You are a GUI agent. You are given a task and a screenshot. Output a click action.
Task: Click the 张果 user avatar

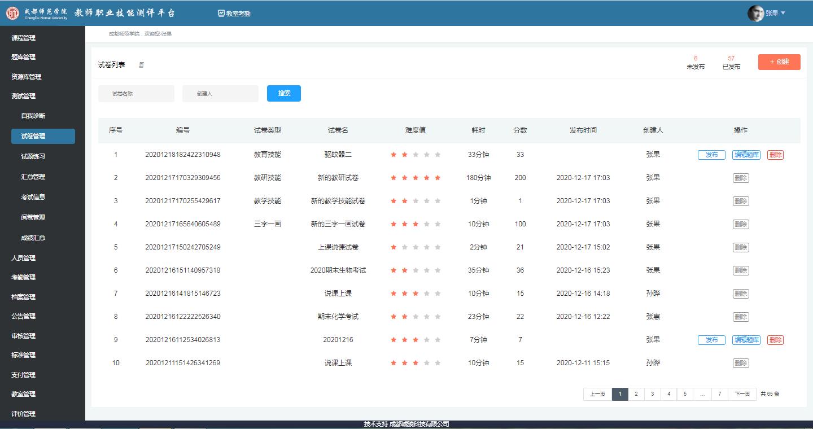(x=755, y=14)
